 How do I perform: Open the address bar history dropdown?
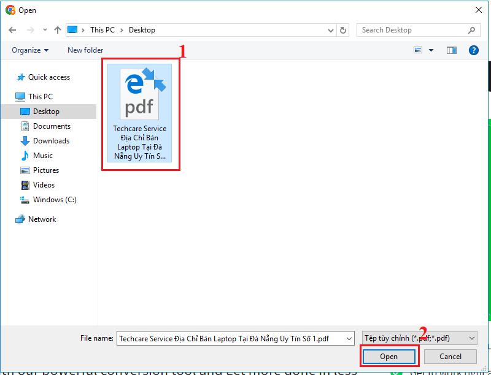(331, 30)
